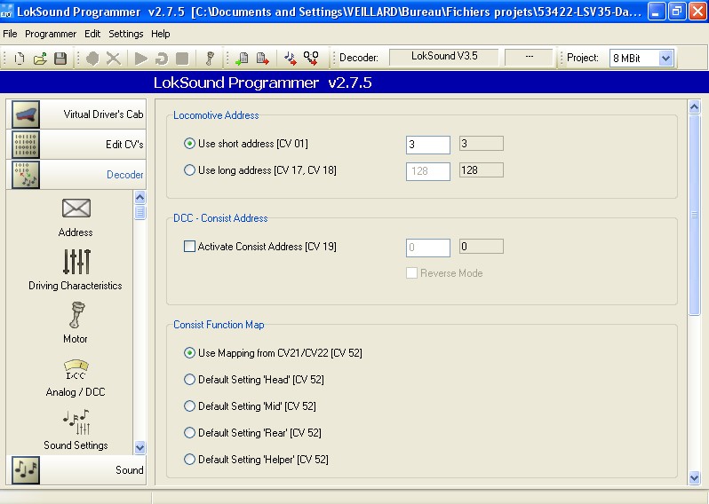
Task: Click the main panel scroll up arrow
Action: tap(695, 107)
